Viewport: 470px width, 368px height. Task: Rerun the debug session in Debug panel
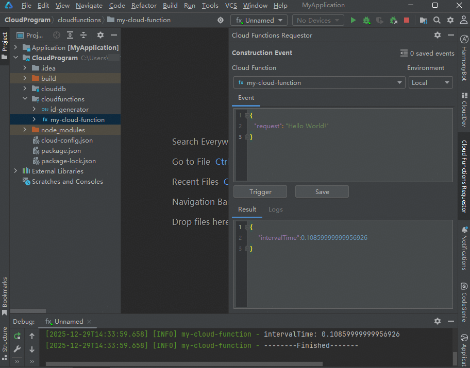tap(18, 336)
